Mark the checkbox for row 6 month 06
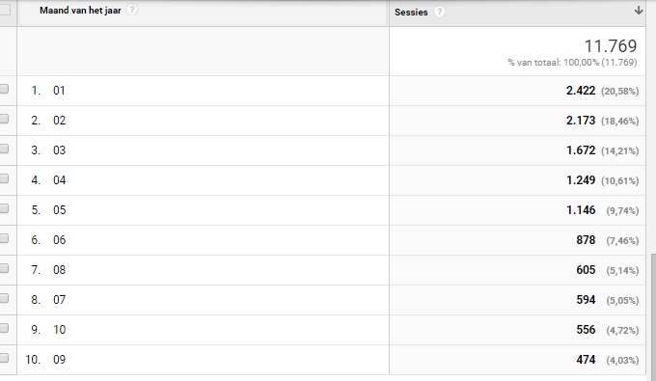The image size is (656, 381). [x=4, y=238]
